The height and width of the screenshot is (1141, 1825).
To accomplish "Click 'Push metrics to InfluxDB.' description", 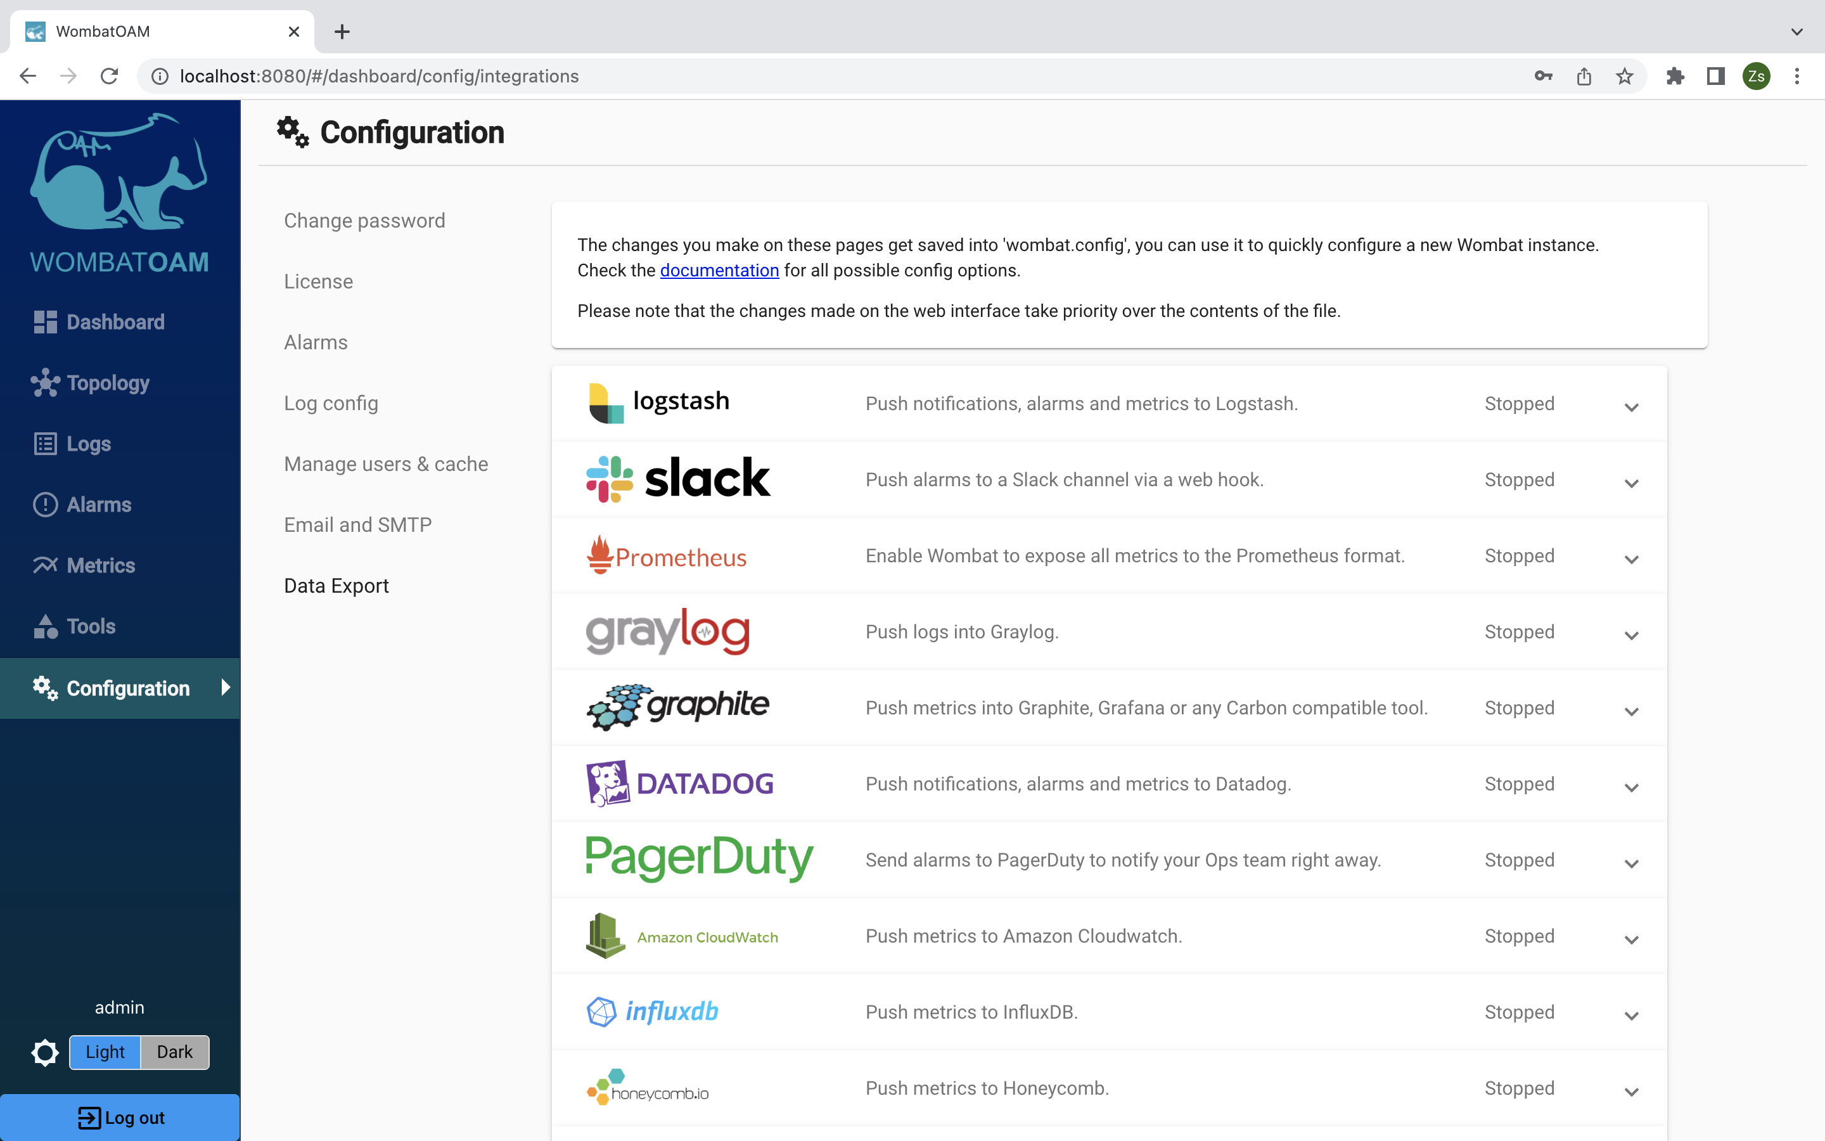I will coord(971,1012).
